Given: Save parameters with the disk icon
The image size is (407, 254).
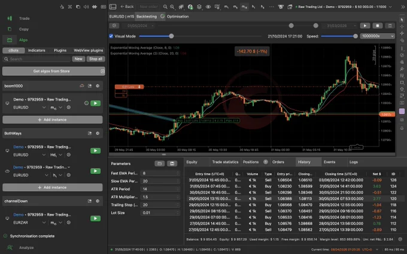Looking at the screenshot, I should tap(172, 164).
